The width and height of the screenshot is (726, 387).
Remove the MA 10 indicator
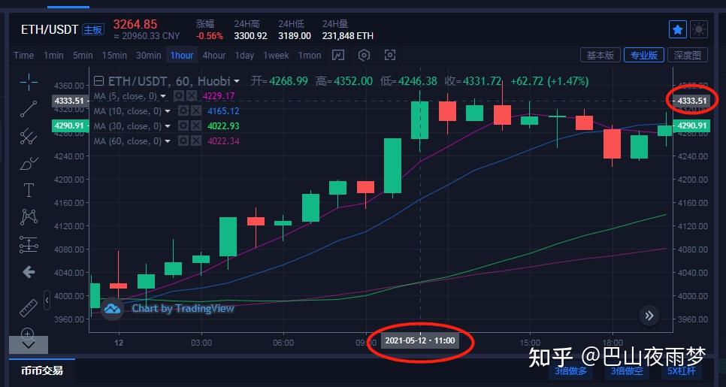(196, 111)
